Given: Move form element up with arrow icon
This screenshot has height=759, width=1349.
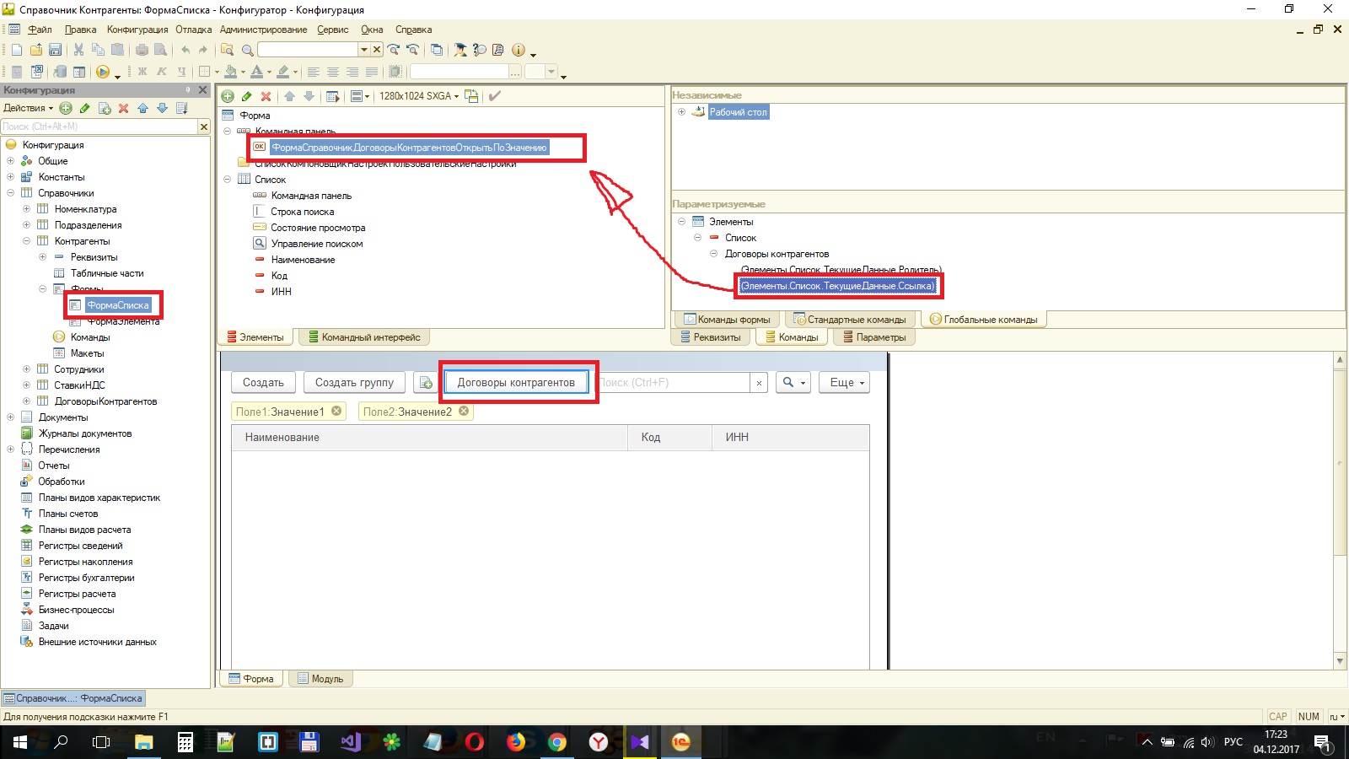Looking at the screenshot, I should [289, 96].
